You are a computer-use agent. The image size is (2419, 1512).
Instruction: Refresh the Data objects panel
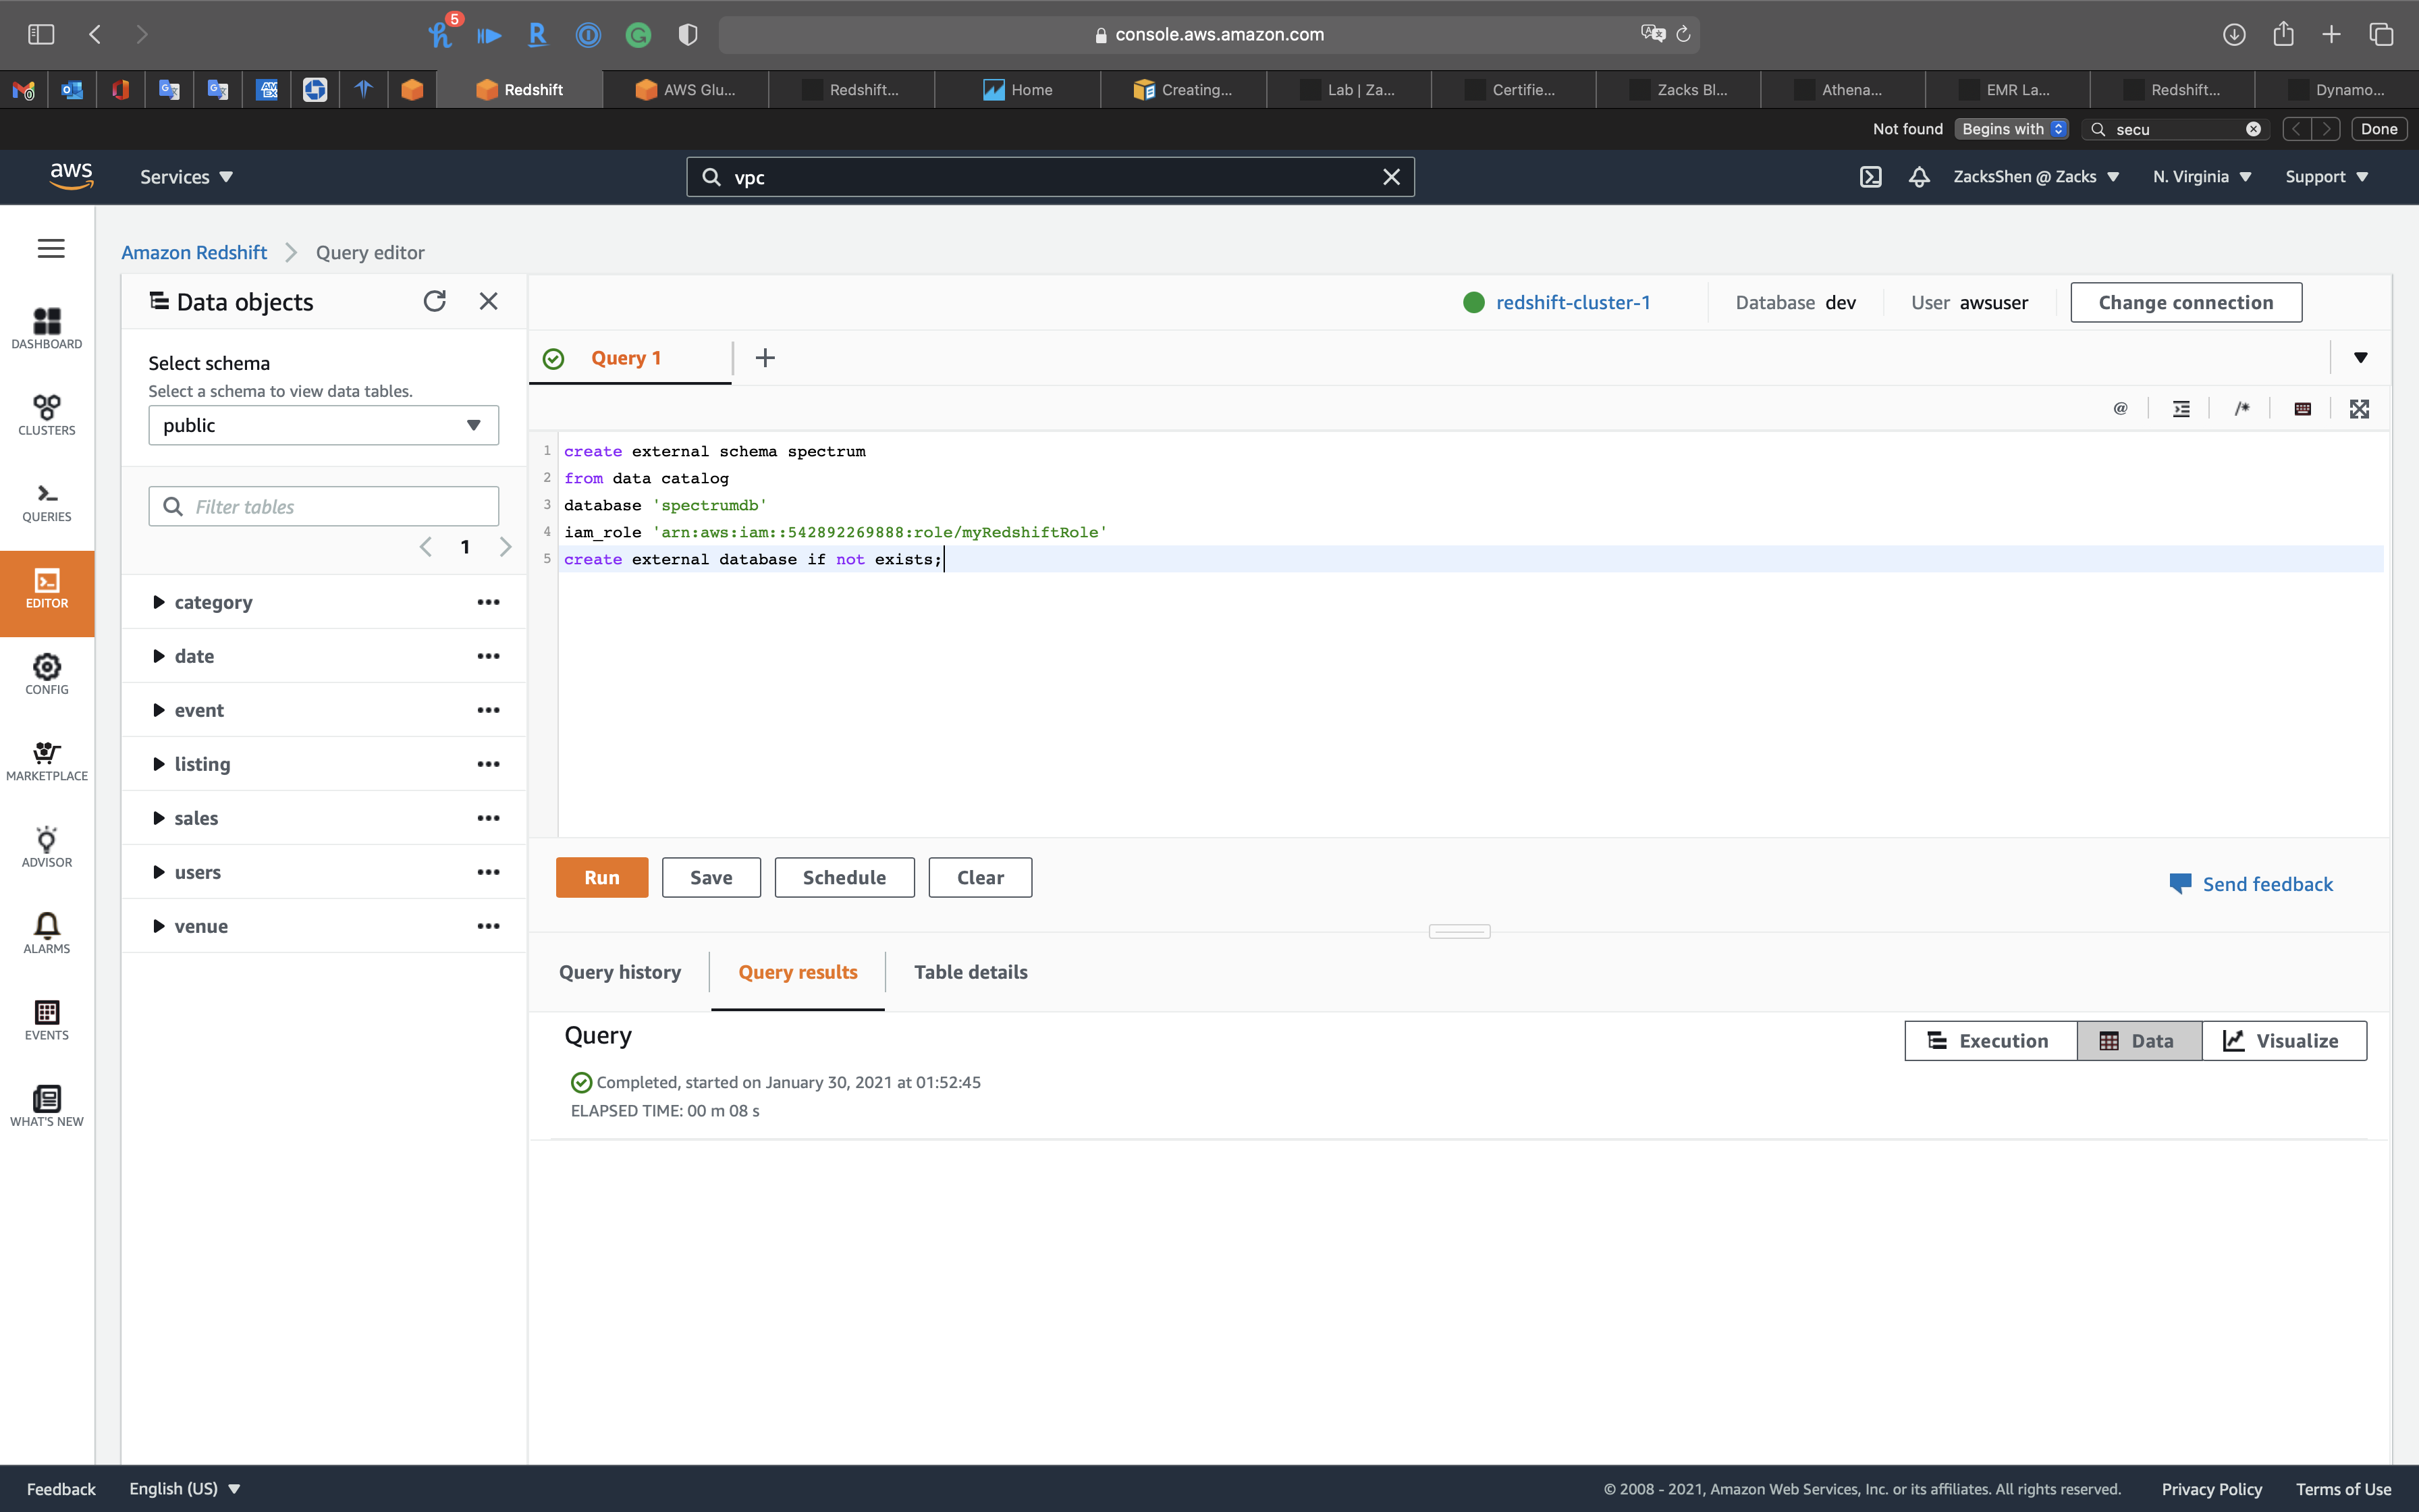[x=434, y=301]
